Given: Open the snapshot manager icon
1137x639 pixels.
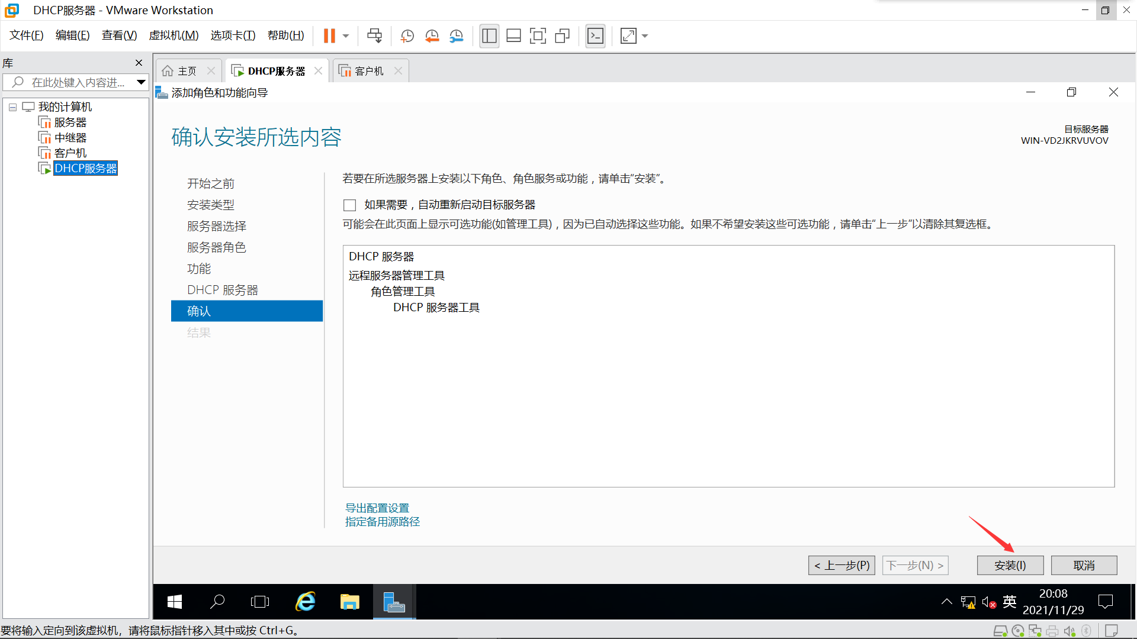Looking at the screenshot, I should pyautogui.click(x=456, y=36).
